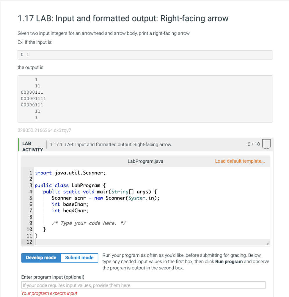The image size is (289, 297).
Task: Open the Load default template link
Action: click(240, 161)
